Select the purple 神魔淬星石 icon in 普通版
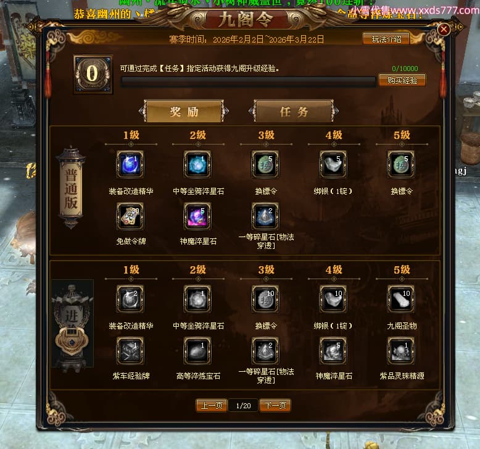 pos(197,216)
